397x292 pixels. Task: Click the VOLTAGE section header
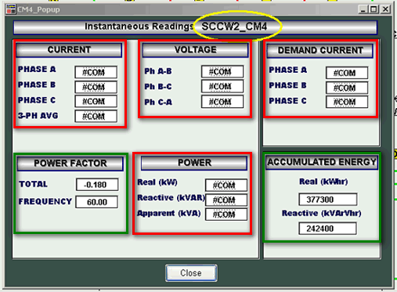(195, 50)
